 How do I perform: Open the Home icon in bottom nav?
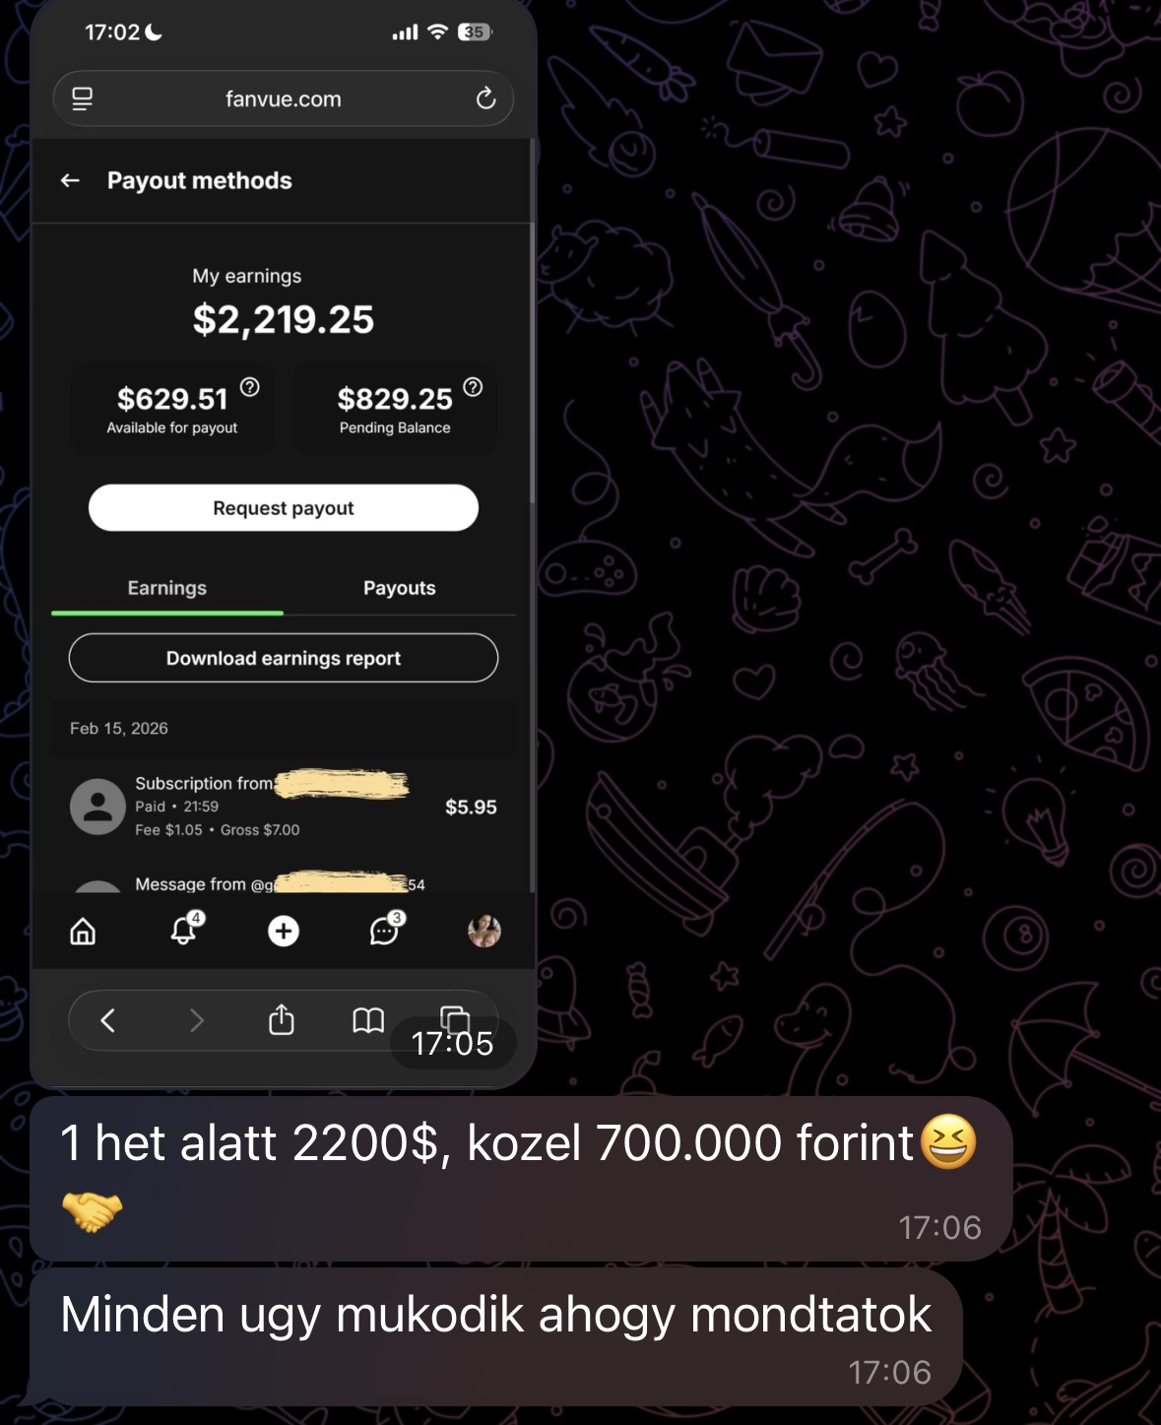point(83,931)
